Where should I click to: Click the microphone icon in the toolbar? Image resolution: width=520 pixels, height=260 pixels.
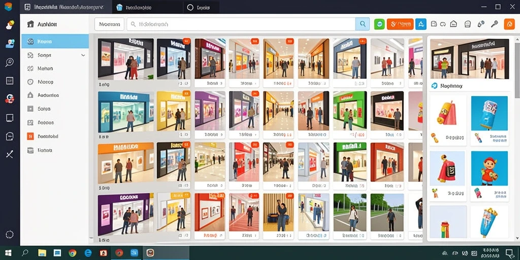pos(495,24)
